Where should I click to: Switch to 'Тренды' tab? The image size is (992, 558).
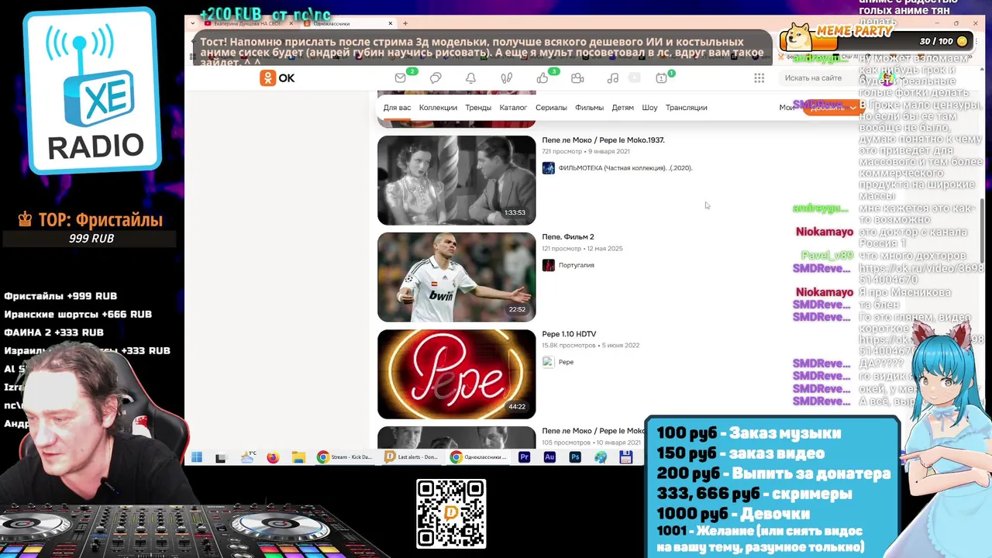pyautogui.click(x=478, y=108)
